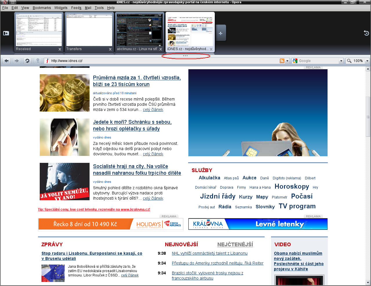This screenshot has height=286, width=371.
Task: Open Obama nabízí muslimům video link
Action: [x=299, y=261]
